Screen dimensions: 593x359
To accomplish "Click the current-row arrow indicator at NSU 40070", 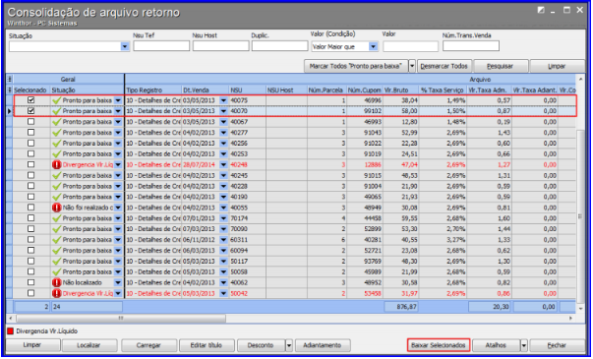I will (10, 111).
